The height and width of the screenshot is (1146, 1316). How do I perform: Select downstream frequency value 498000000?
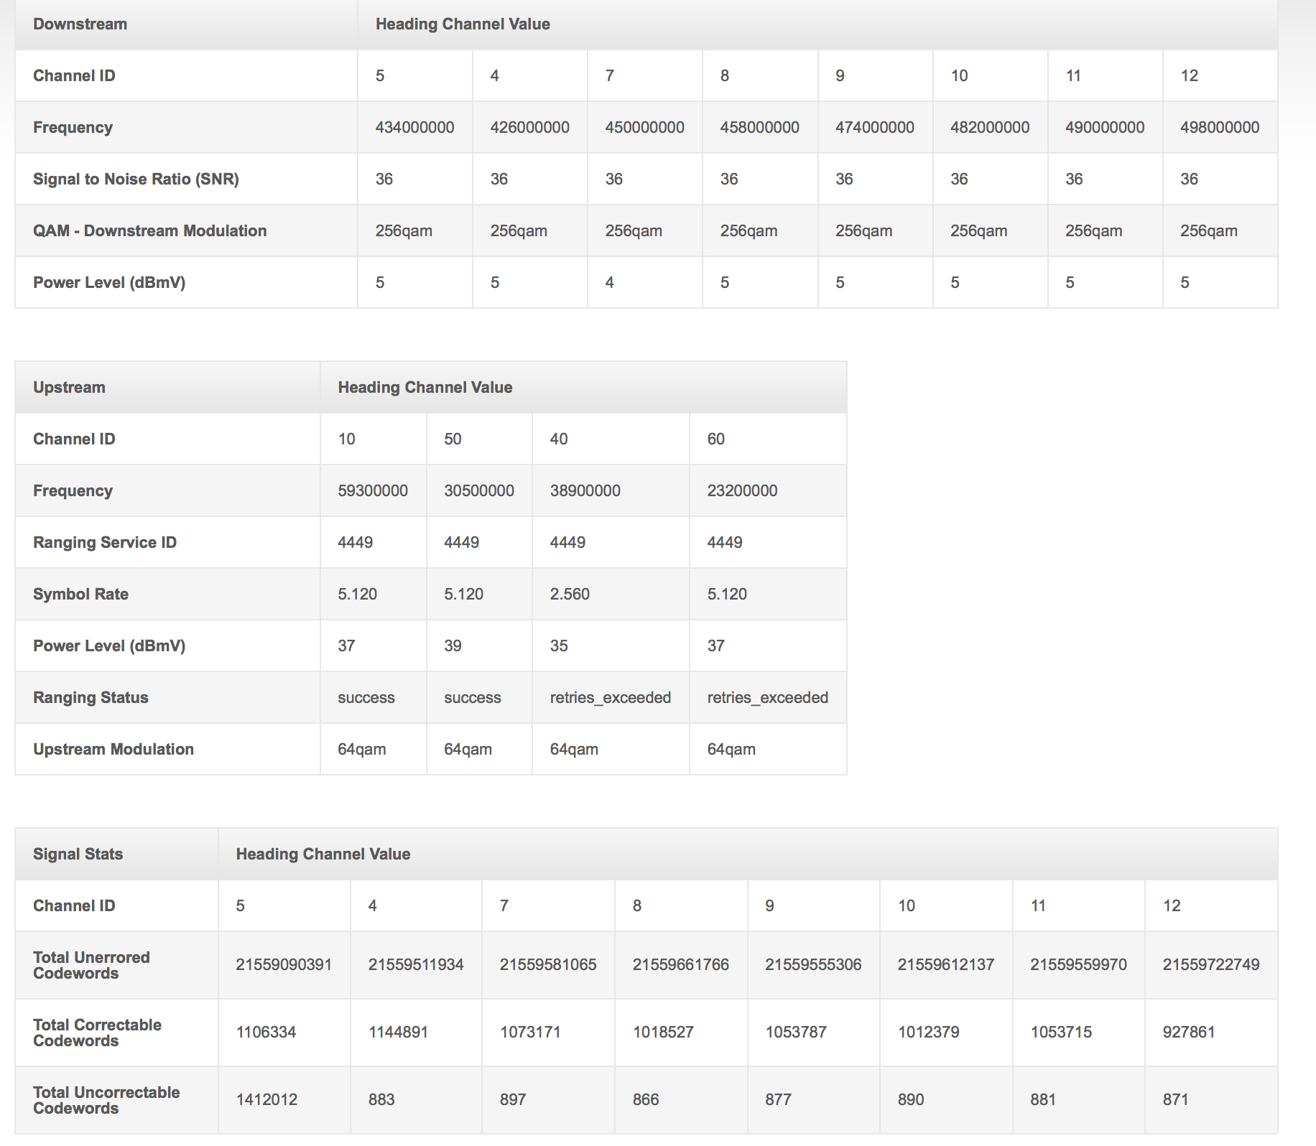coord(1219,128)
